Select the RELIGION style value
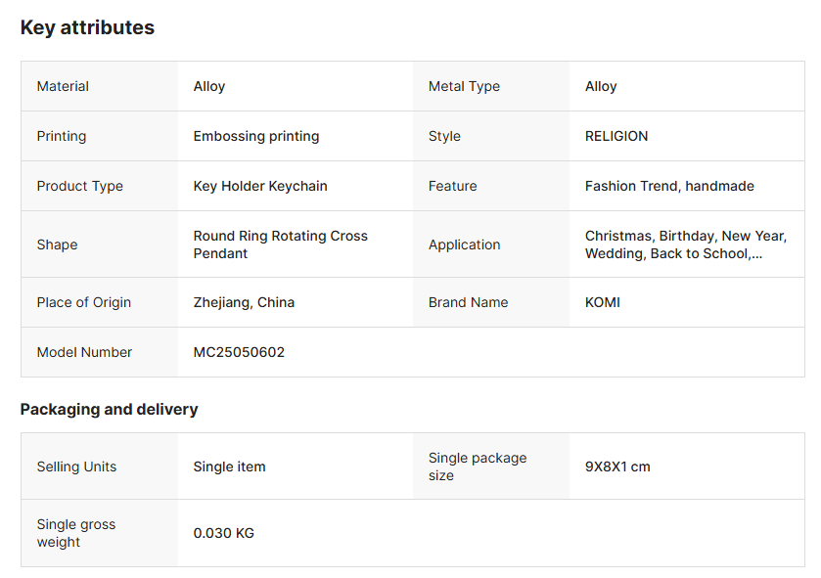This screenshot has width=821, height=578. (x=616, y=136)
